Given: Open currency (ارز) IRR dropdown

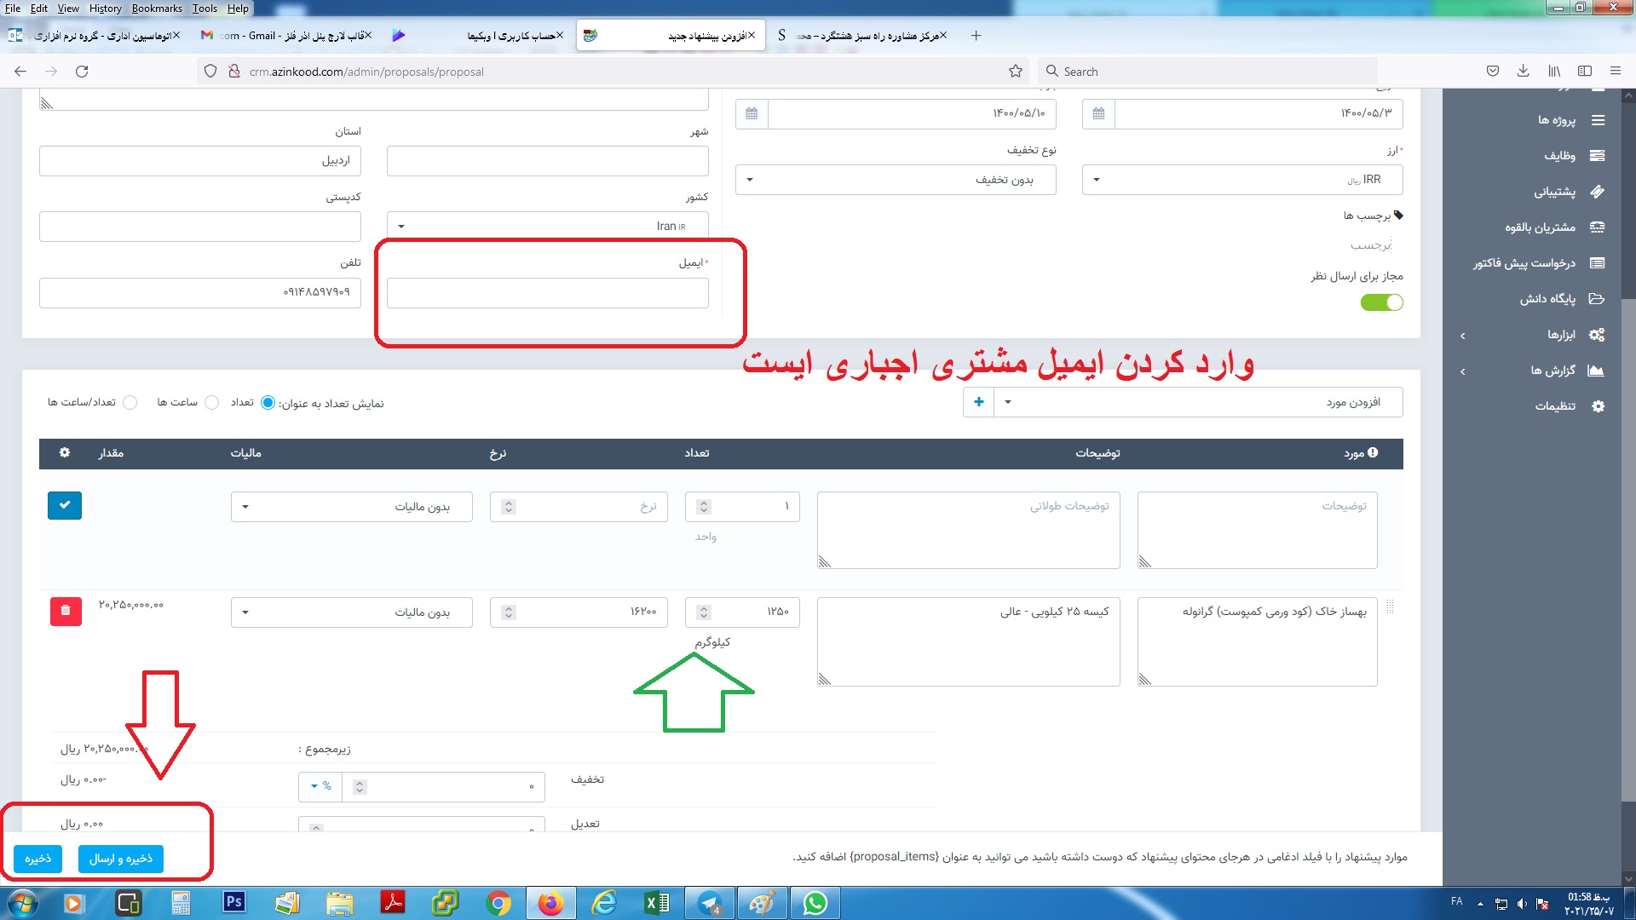Looking at the screenshot, I should point(1242,180).
